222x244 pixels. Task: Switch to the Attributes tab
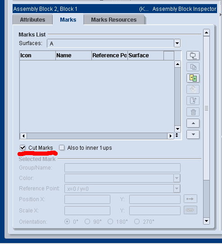(x=32, y=20)
